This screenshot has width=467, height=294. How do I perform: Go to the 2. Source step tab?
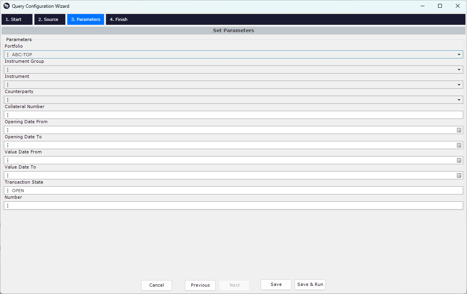[x=50, y=19]
